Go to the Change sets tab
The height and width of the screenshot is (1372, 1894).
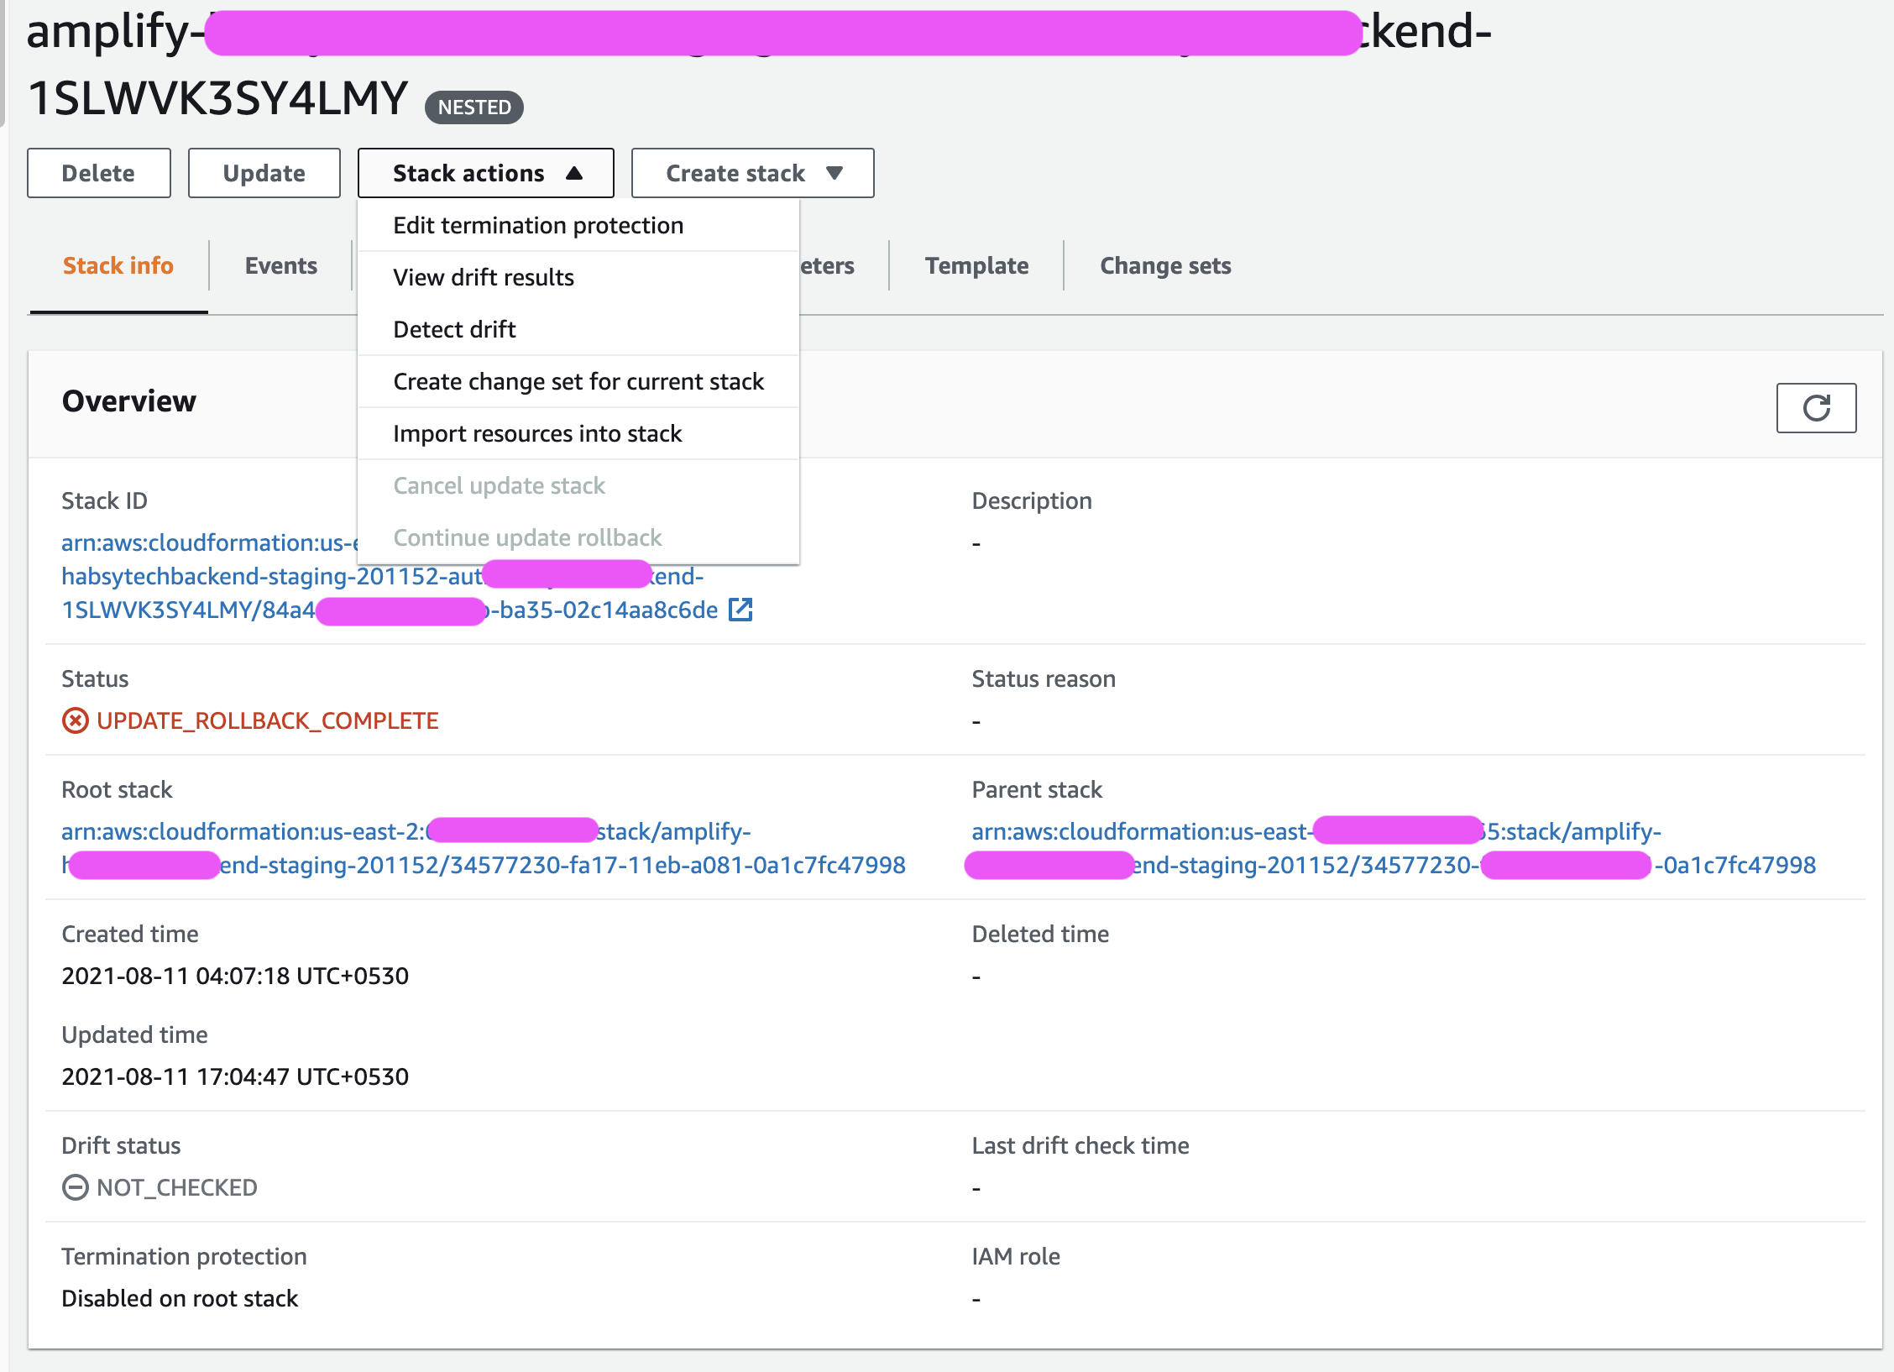click(1165, 265)
